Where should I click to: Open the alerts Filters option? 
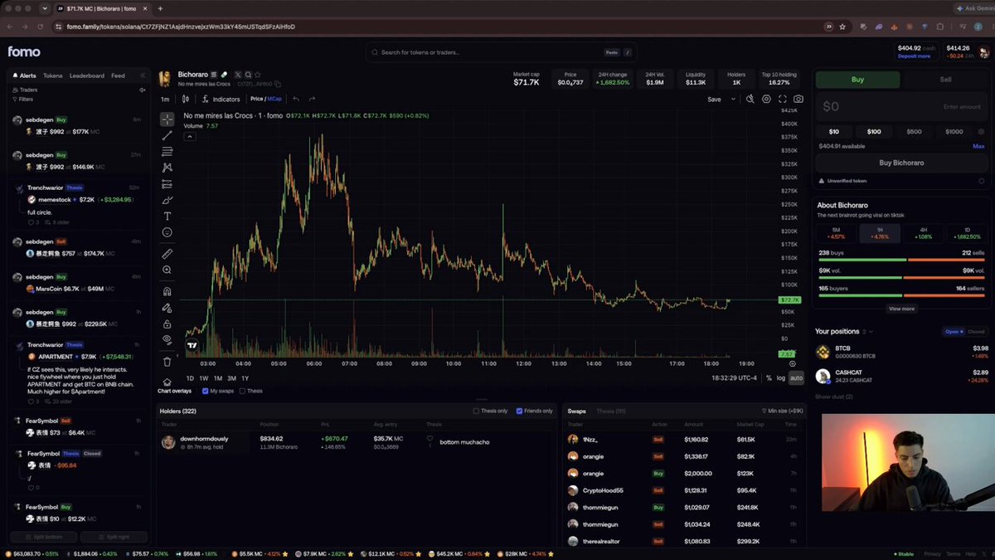point(22,99)
